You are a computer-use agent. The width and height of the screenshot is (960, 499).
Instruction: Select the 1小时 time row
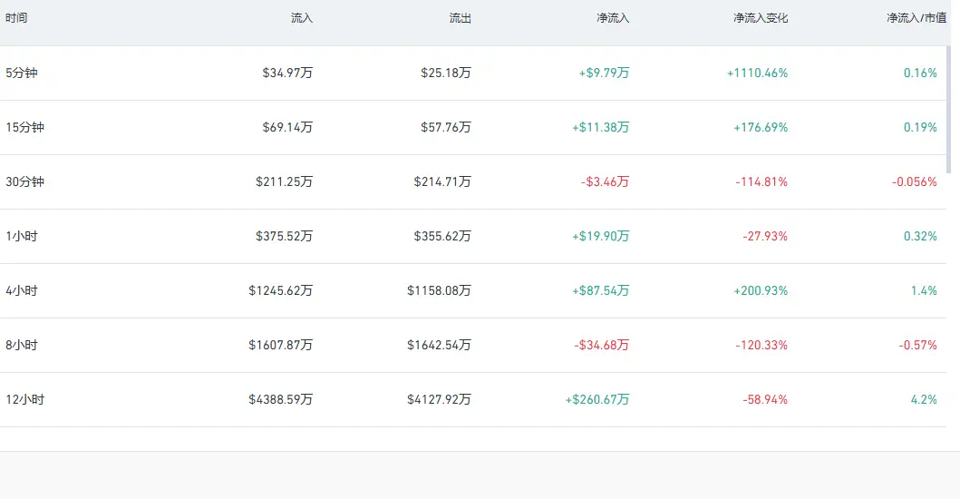tap(472, 237)
